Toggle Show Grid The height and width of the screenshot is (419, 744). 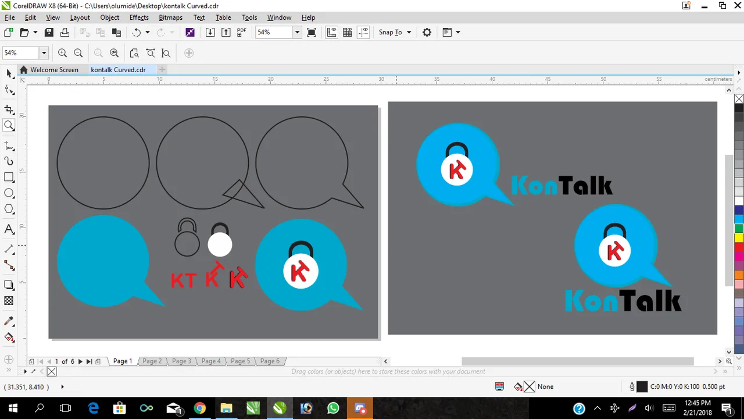(348, 33)
